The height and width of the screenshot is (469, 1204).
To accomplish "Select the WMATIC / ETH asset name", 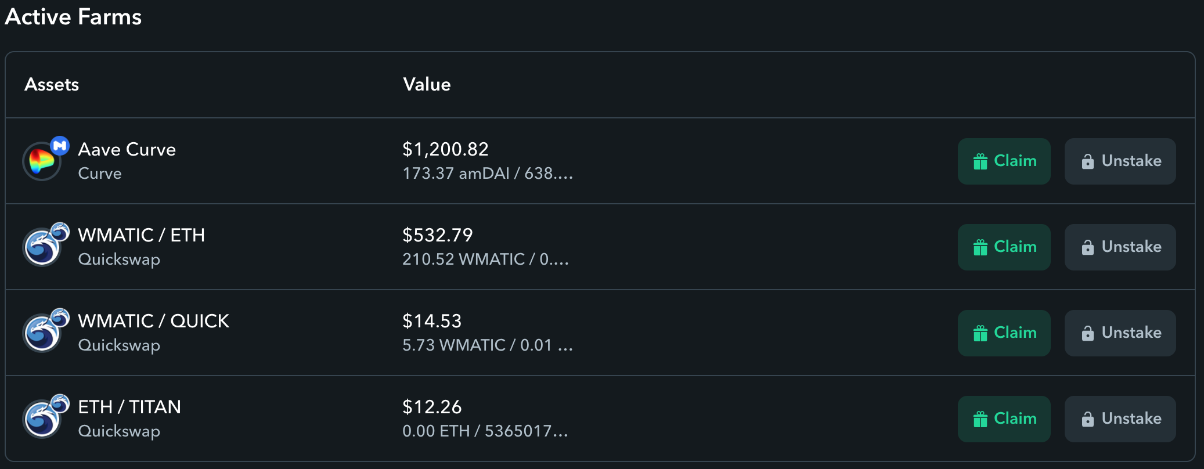I will click(x=142, y=235).
